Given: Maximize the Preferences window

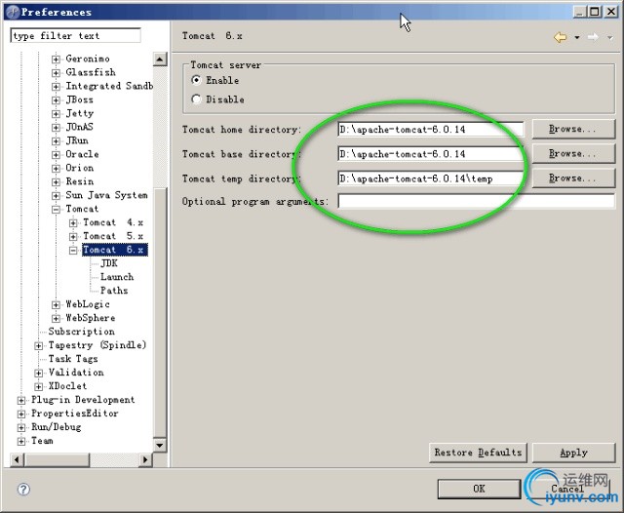Looking at the screenshot, I should [x=595, y=12].
